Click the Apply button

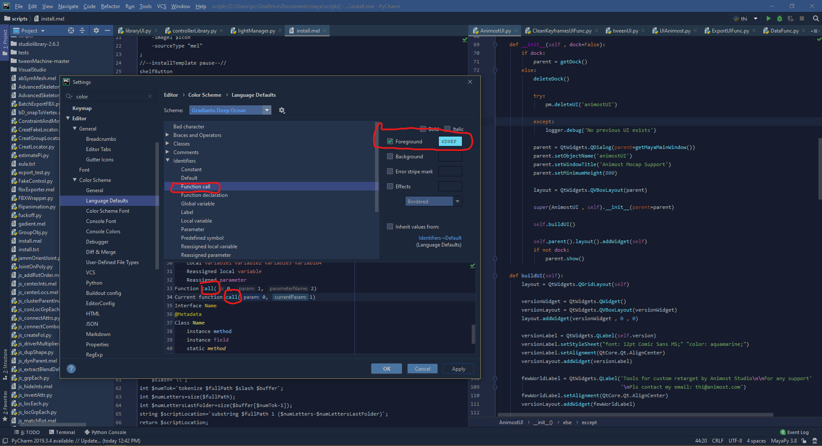coord(459,369)
